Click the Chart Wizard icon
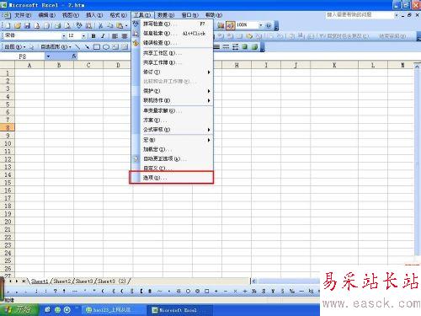 pos(221,26)
